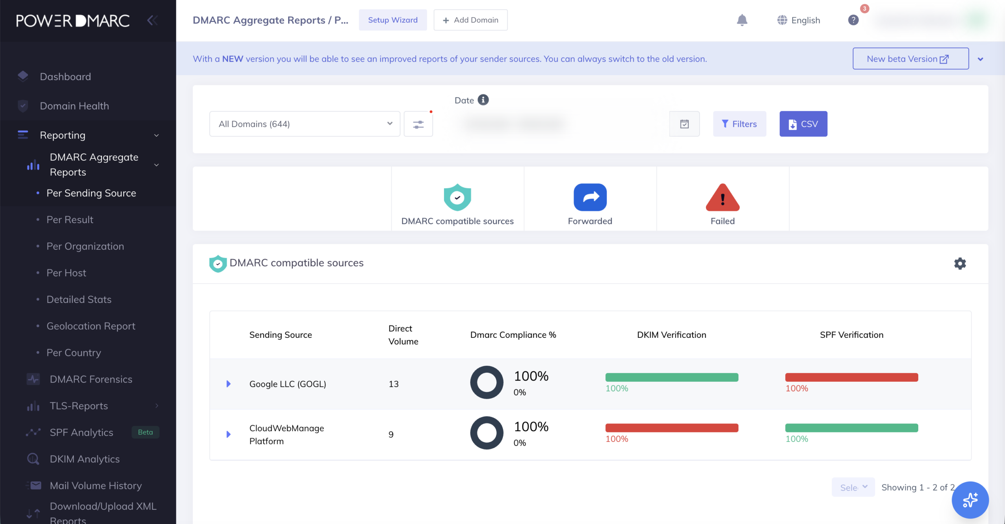Click the DMARC Forensics pulse icon

(x=33, y=379)
